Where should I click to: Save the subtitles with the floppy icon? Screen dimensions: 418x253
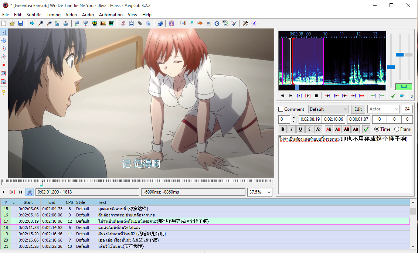point(21,23)
